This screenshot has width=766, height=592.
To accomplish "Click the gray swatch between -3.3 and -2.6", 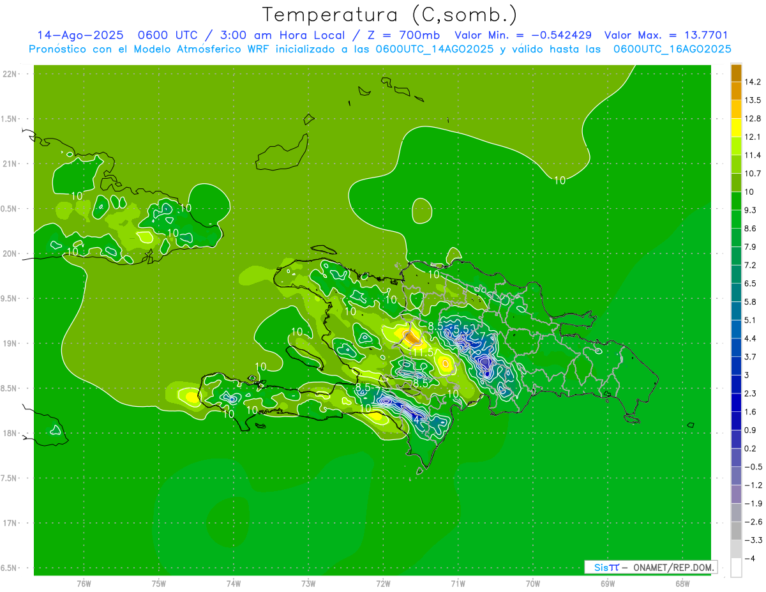I will (736, 530).
